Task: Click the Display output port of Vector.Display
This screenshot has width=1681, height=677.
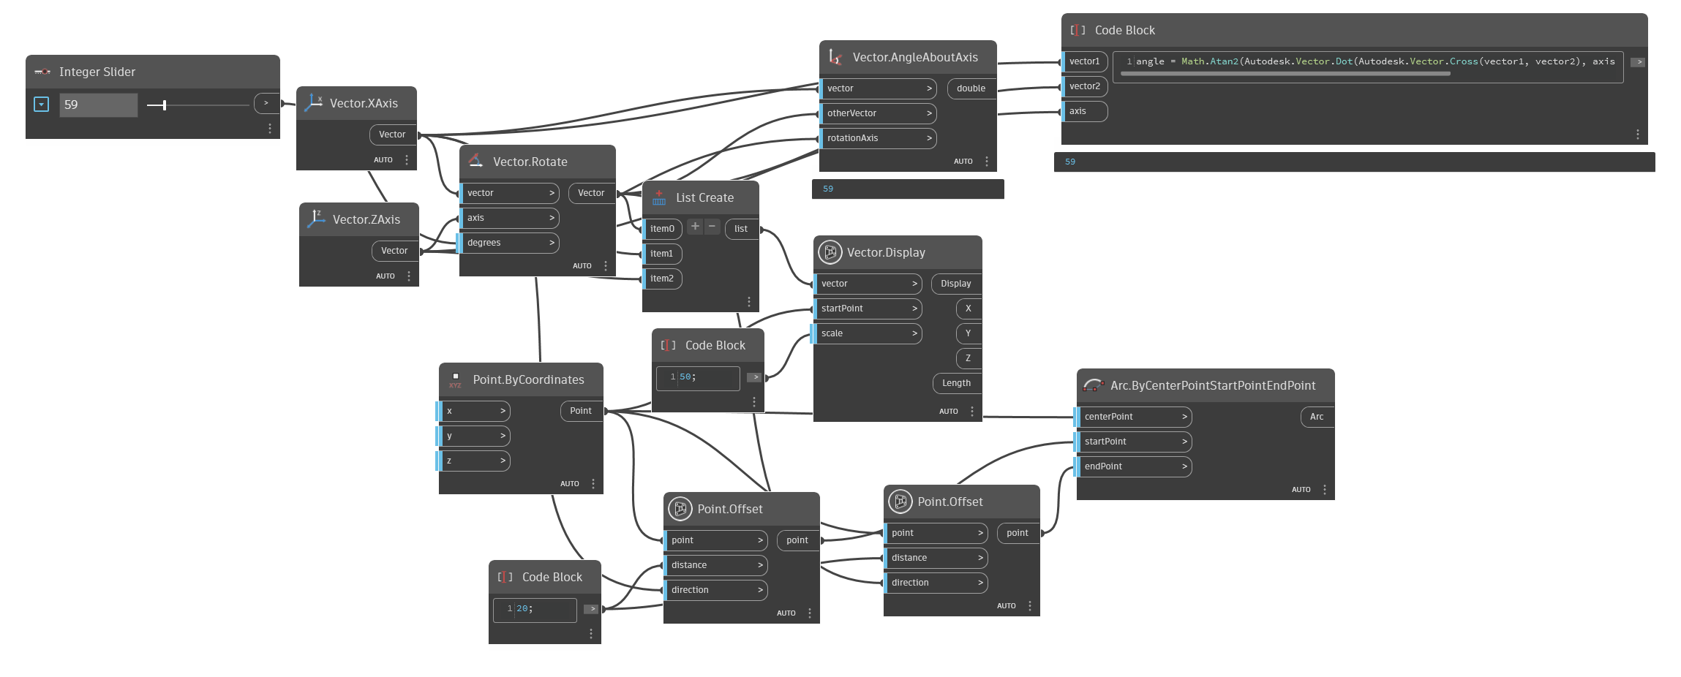Action: click(955, 284)
